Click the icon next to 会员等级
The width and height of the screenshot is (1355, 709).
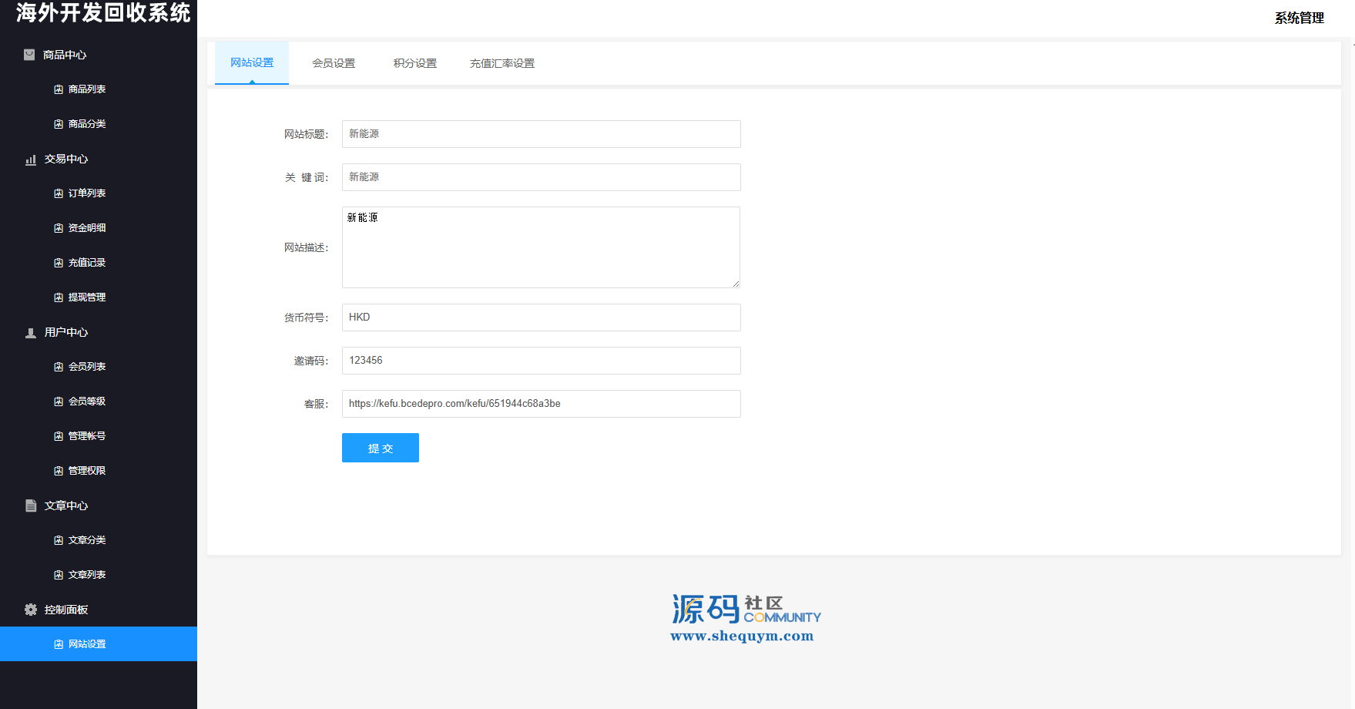click(x=59, y=402)
